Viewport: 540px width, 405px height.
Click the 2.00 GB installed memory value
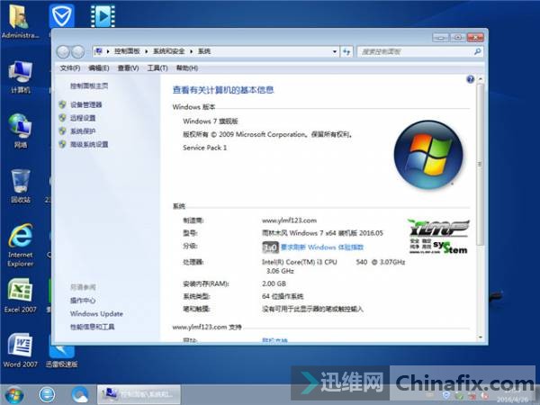(x=274, y=283)
